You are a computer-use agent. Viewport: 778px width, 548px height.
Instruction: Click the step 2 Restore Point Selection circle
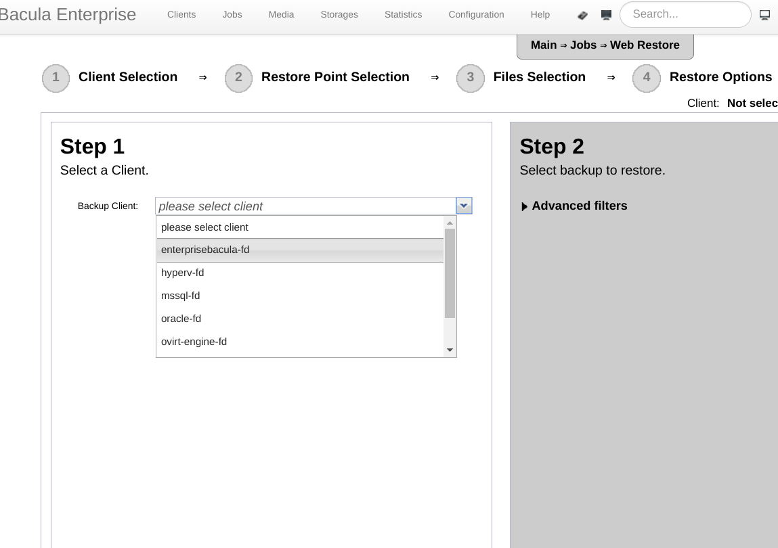click(x=238, y=78)
